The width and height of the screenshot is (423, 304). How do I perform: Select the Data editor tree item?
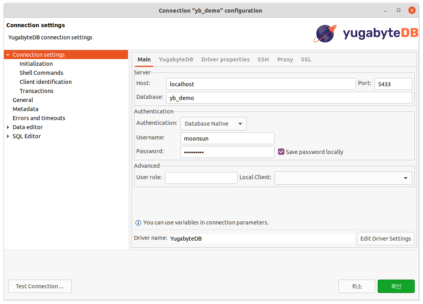(x=28, y=127)
